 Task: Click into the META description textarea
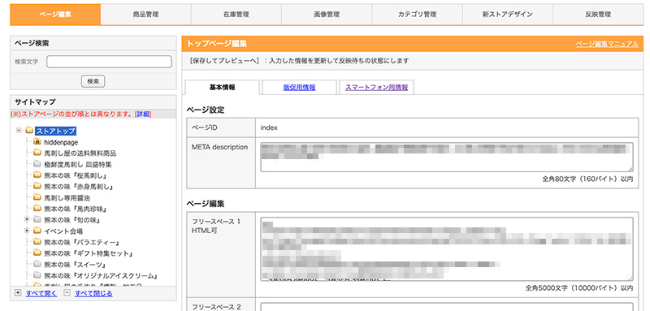(x=447, y=158)
